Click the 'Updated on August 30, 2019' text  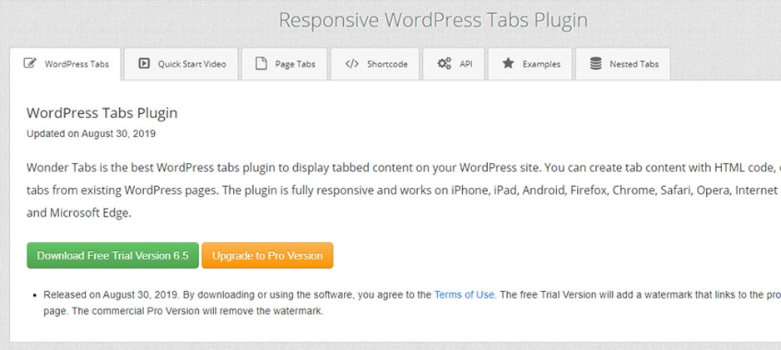(x=91, y=134)
